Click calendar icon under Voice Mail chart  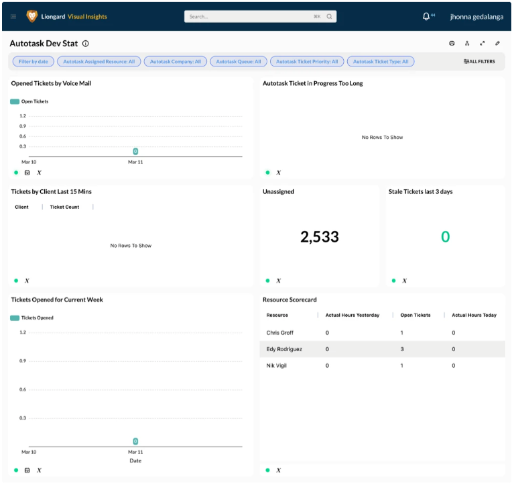click(x=27, y=173)
